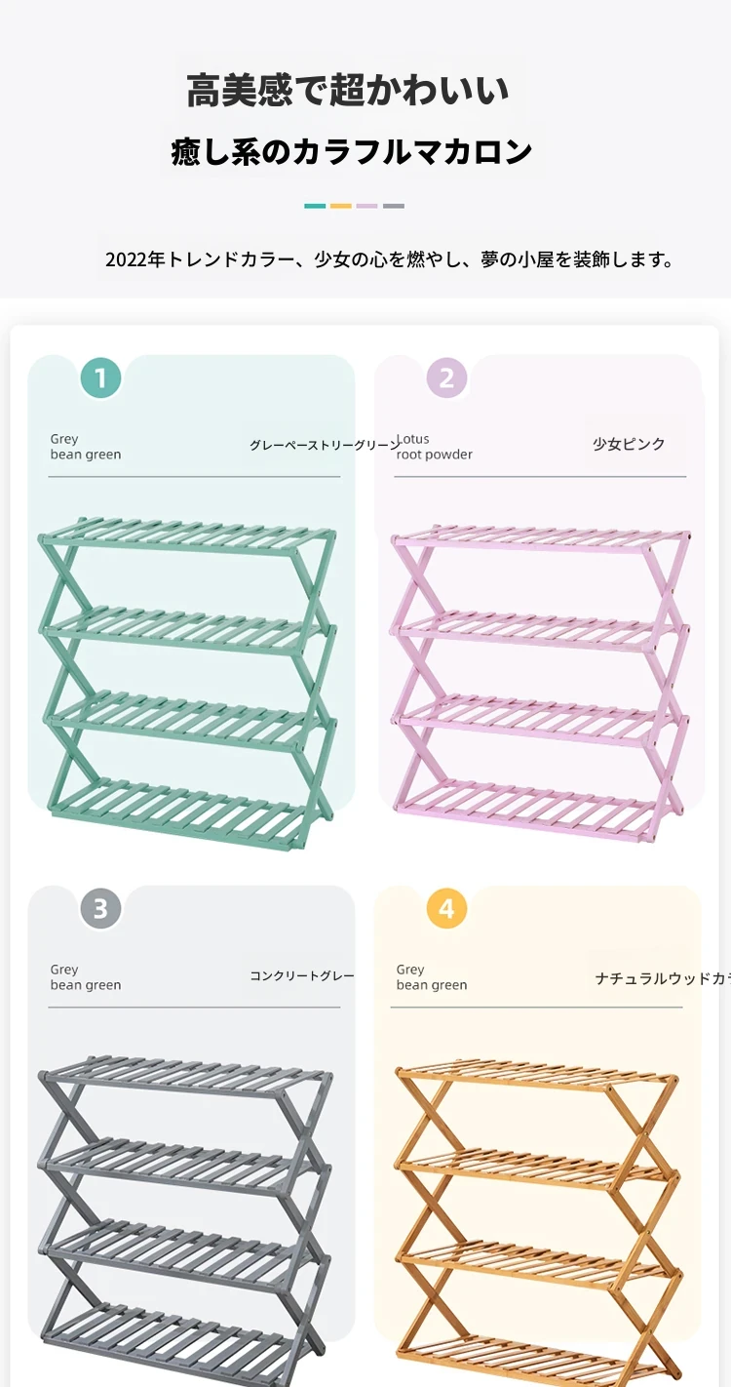Viewport: 731px width, 1387px height.
Task: Click the 少女ピンク color label
Action: 629,444
